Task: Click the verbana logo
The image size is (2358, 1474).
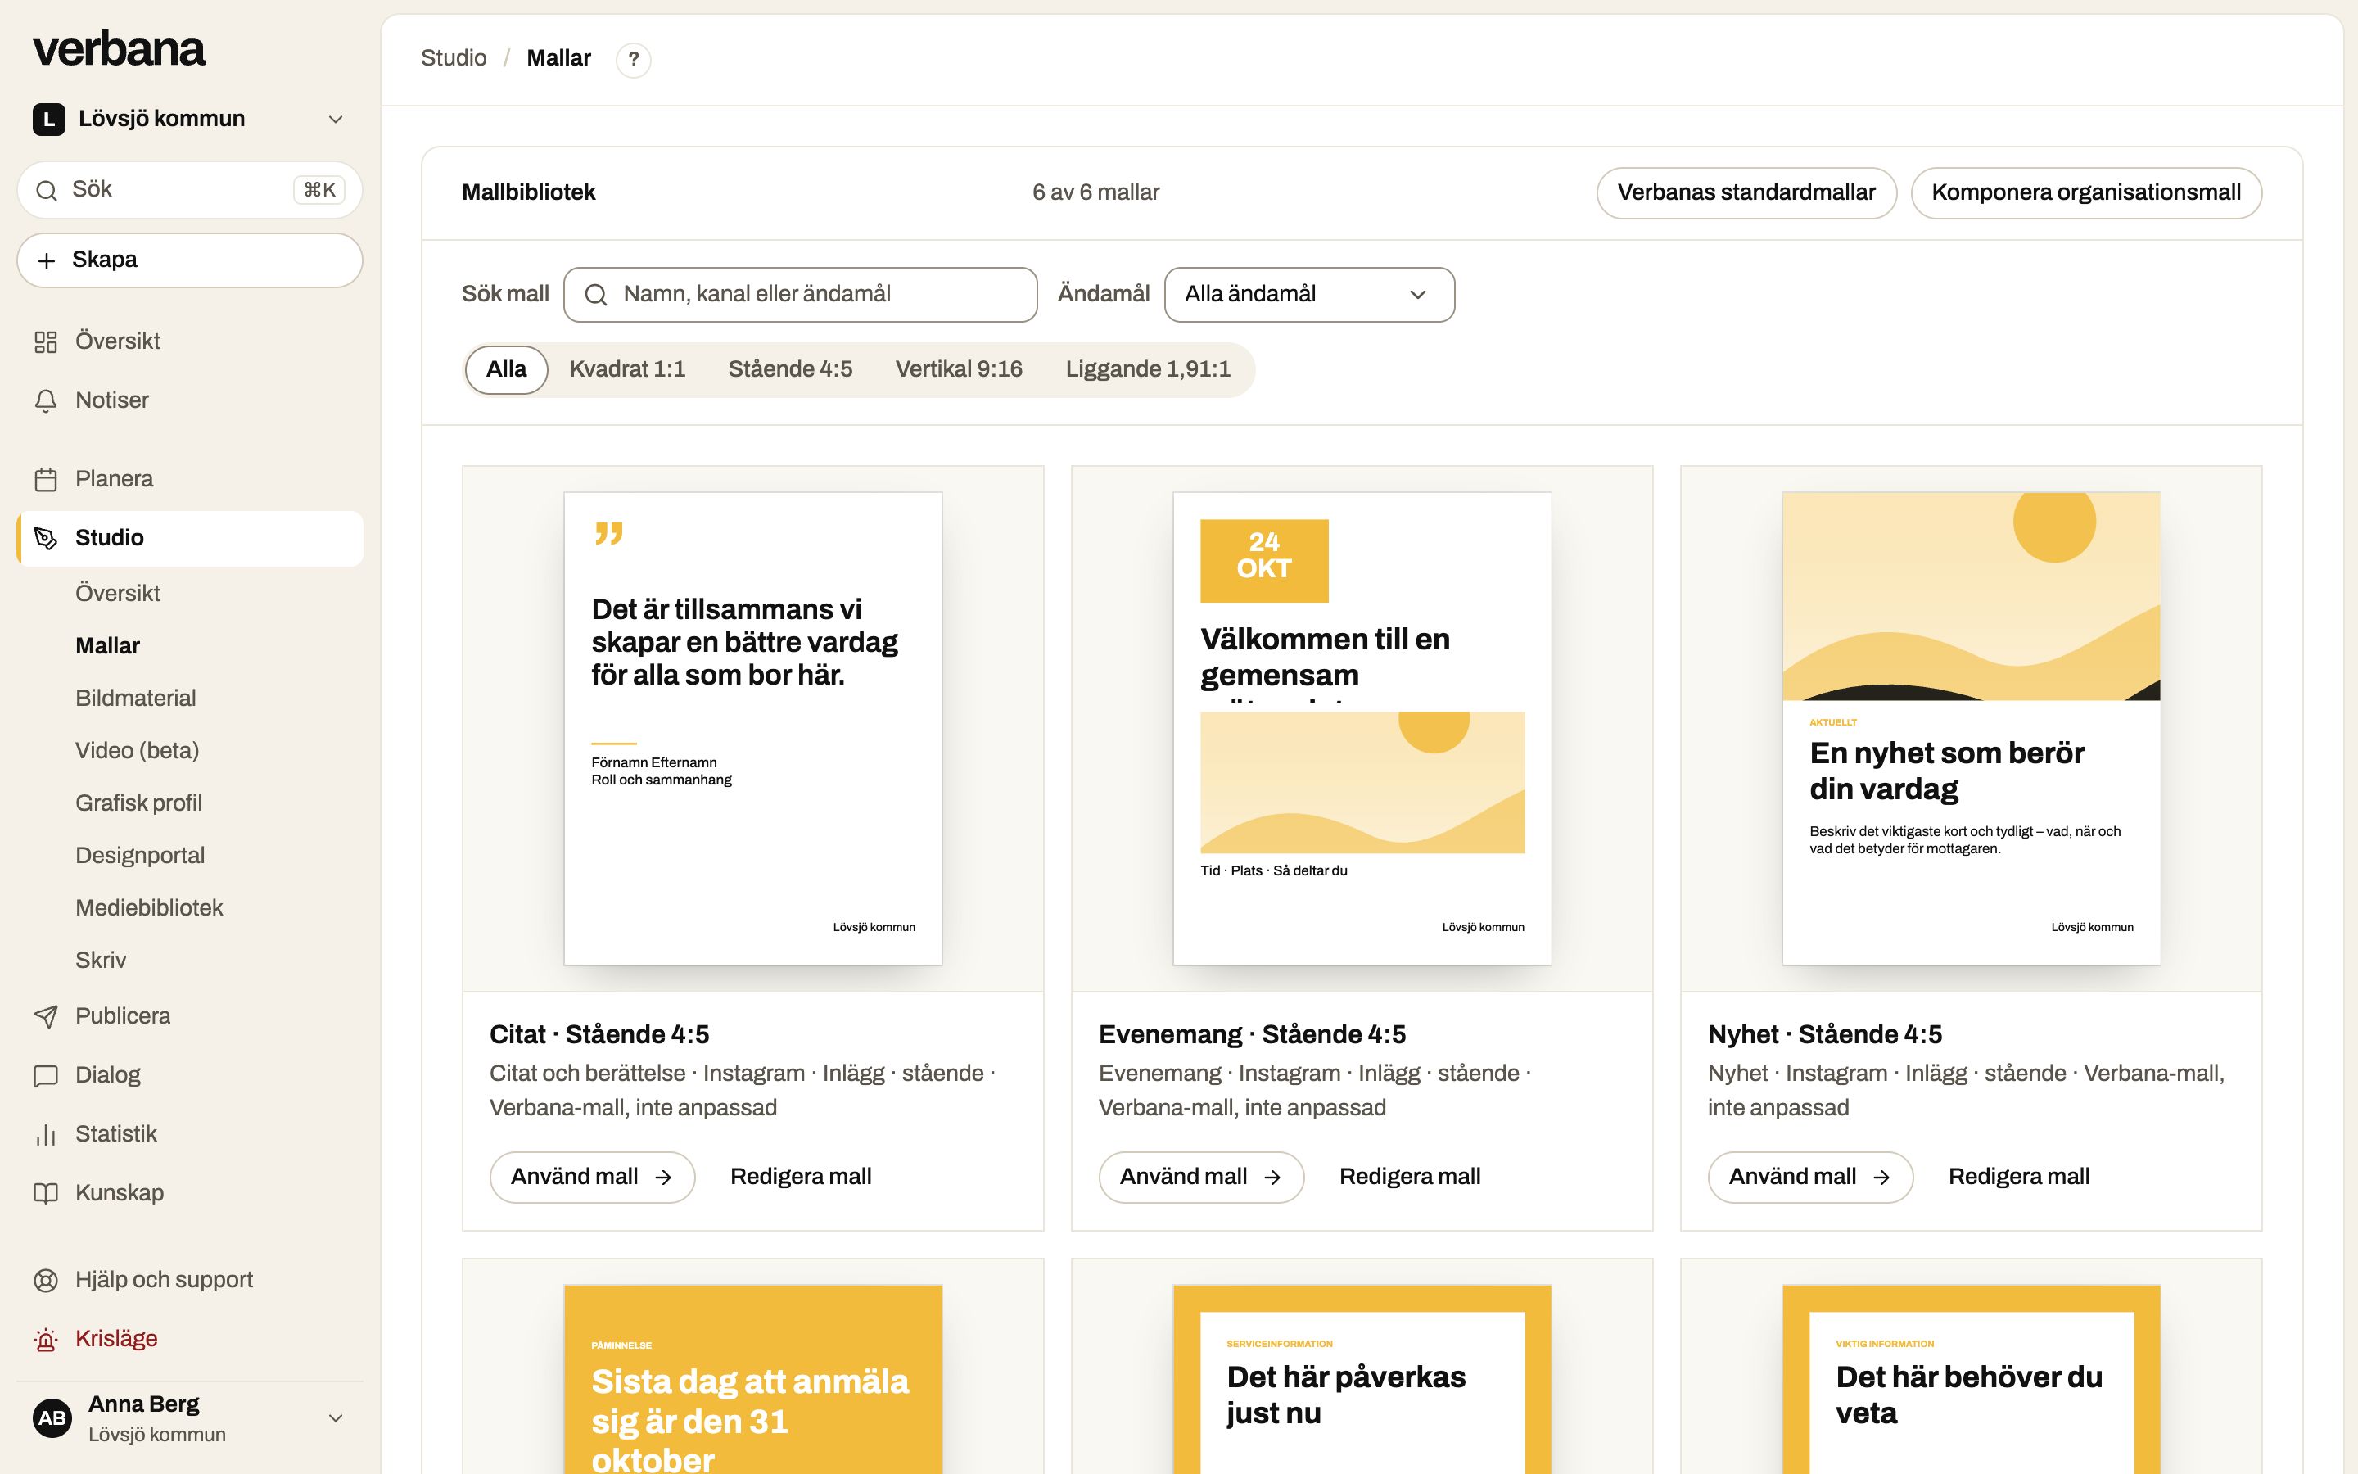Action: point(120,49)
